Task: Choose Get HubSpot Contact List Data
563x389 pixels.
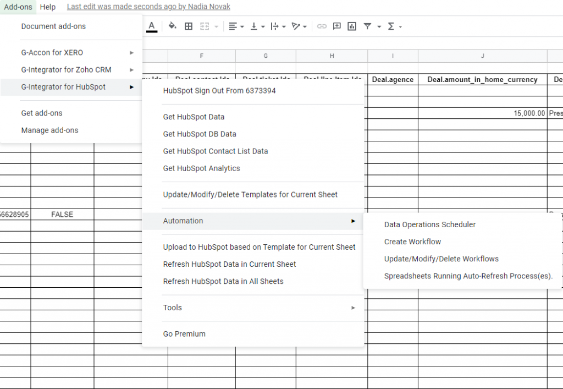Action: point(253,151)
